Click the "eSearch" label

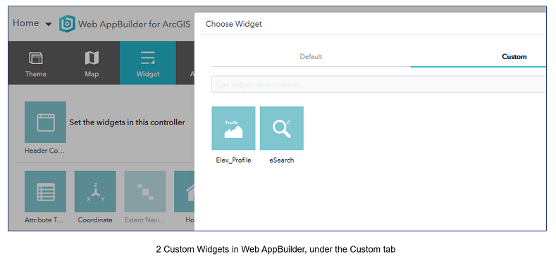pyautogui.click(x=282, y=160)
